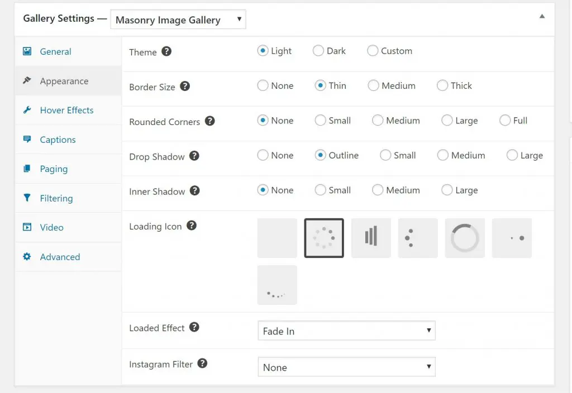Select the two-dot loading icon
This screenshot has height=393, width=572.
click(512, 238)
